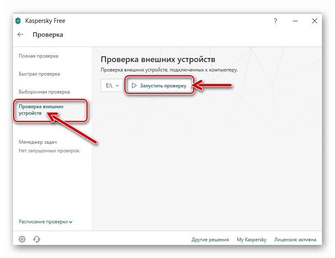This screenshot has width=335, height=258.
Task: Check license status via Лицензия: активна
Action: 296,240
